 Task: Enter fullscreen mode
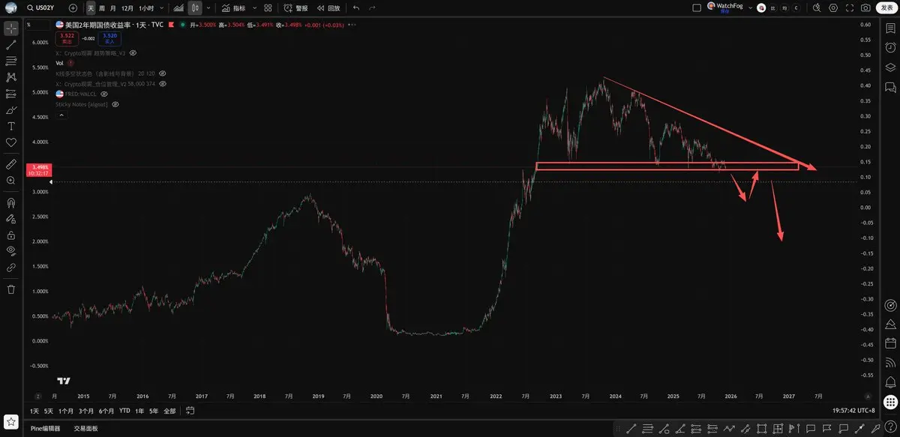[850, 7]
